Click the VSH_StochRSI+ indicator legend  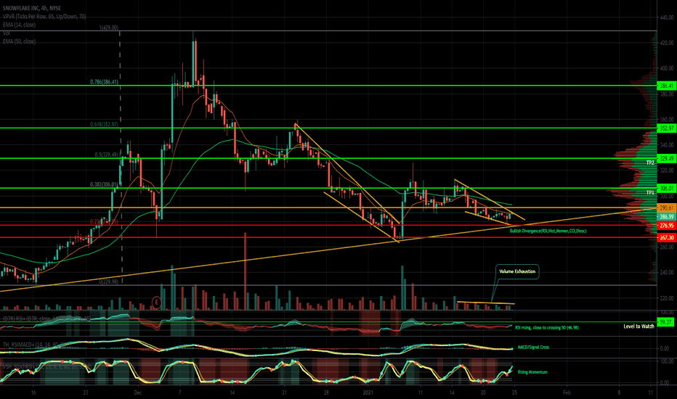coord(46,366)
